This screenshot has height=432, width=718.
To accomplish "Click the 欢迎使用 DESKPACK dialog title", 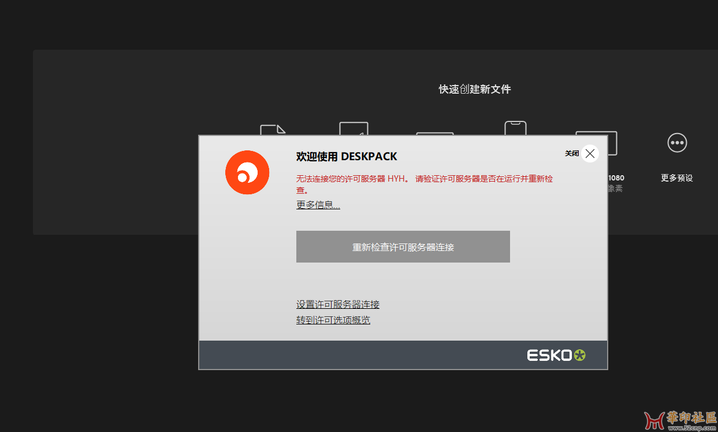I will [347, 156].
